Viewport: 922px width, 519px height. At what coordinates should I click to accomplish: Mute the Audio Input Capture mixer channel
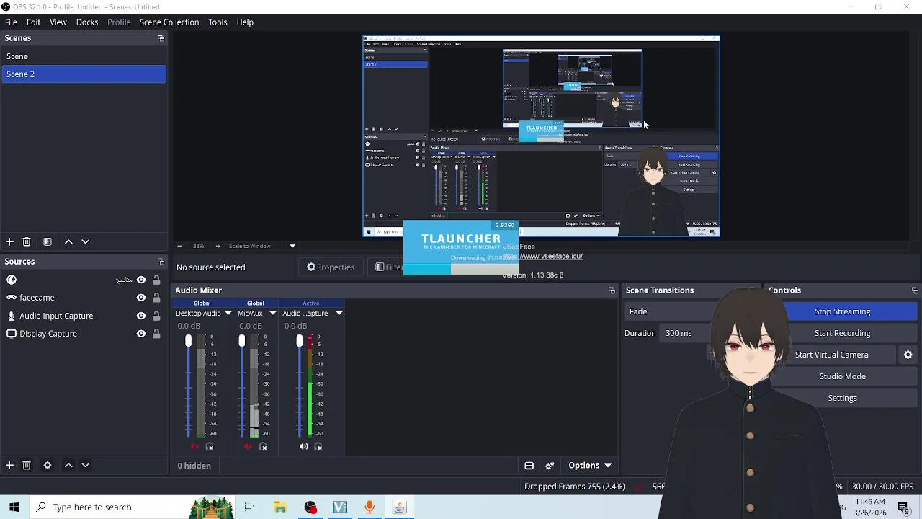(303, 447)
